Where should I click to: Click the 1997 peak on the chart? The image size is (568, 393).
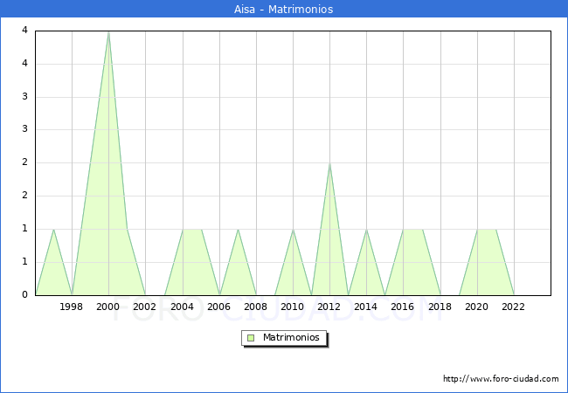tap(53, 229)
